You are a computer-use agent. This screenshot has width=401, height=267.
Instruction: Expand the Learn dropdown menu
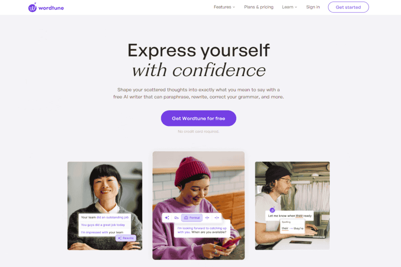(x=290, y=7)
